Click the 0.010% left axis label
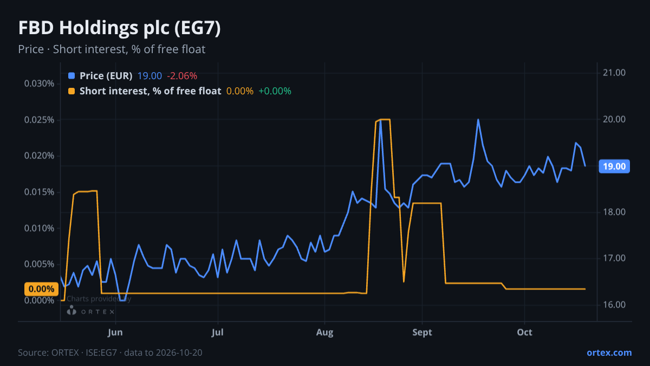The image size is (650, 366). pos(40,228)
